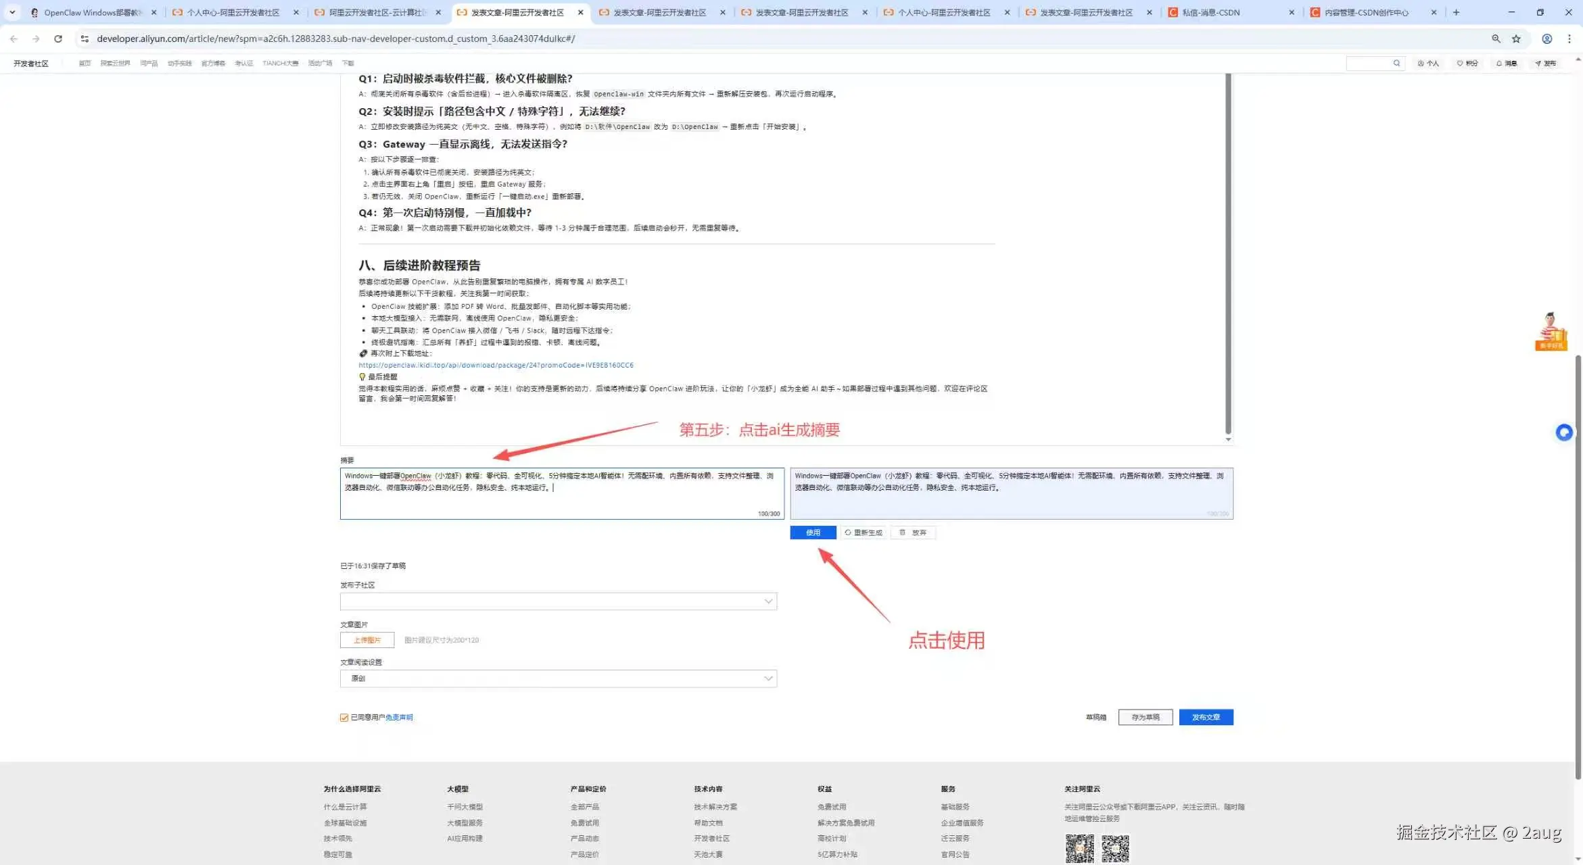Click the search magnifier icon in site header
This screenshot has height=865, width=1583.
pos(1396,64)
